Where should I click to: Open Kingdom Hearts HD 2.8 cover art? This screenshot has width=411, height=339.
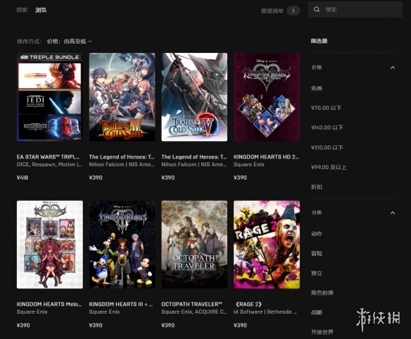tap(267, 97)
